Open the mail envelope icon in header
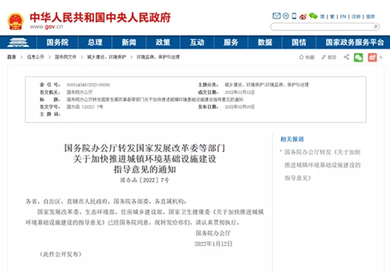Viewport: 390px width, 272px height. tap(276, 16)
